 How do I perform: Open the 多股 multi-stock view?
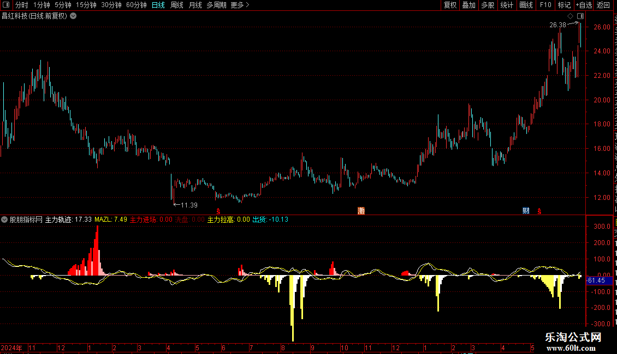point(488,5)
